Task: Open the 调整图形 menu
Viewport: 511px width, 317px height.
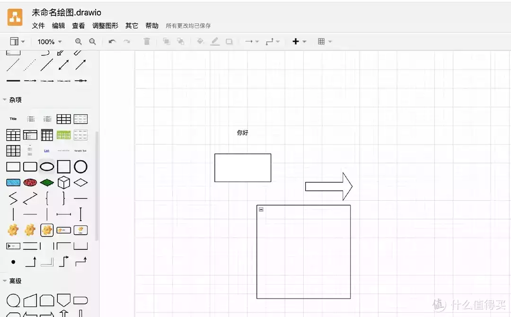Action: pyautogui.click(x=105, y=26)
